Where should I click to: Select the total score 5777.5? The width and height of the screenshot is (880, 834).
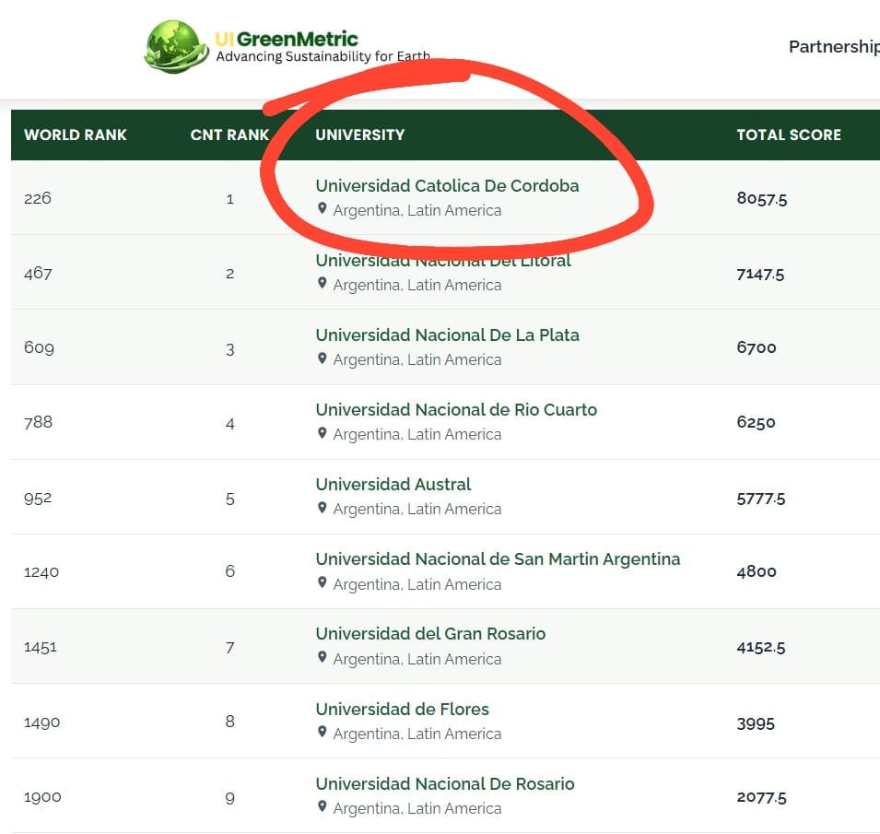click(761, 499)
